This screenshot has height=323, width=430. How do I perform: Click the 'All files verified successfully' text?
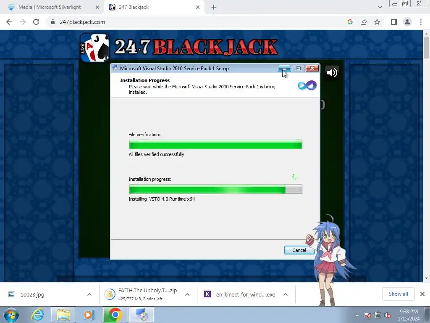[156, 154]
